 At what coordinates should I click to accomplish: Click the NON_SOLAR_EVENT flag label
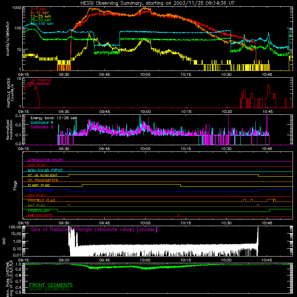[45, 170]
